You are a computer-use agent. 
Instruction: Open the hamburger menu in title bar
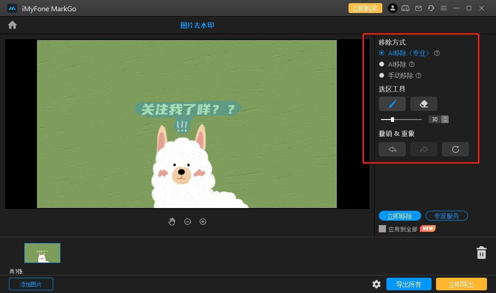pos(444,8)
